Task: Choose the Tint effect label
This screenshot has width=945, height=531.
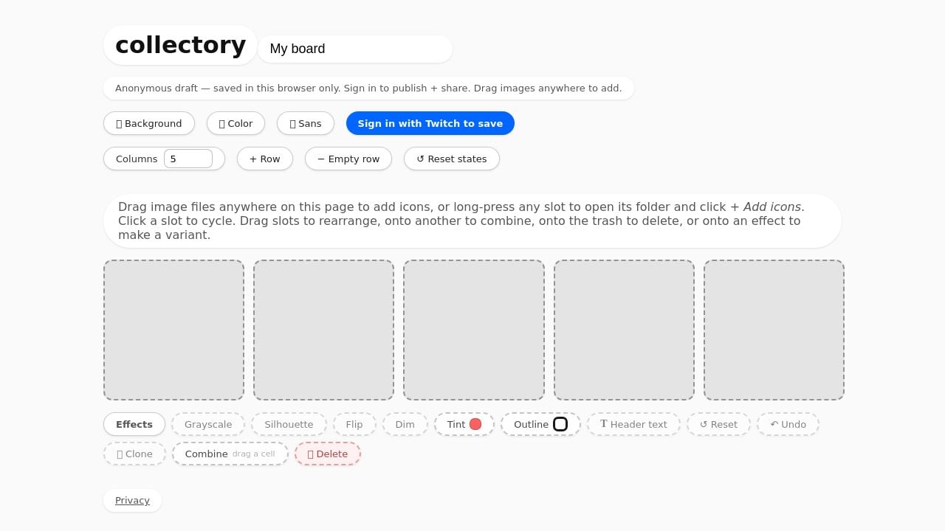Action: point(456,424)
